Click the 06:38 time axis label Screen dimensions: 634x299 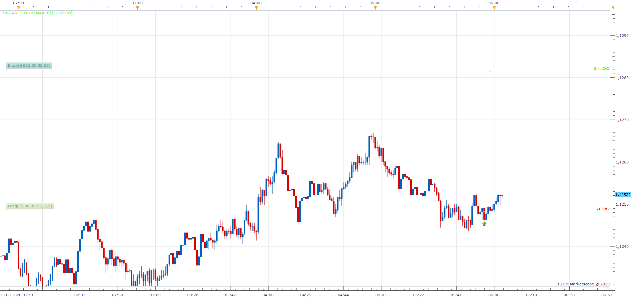(x=569, y=295)
